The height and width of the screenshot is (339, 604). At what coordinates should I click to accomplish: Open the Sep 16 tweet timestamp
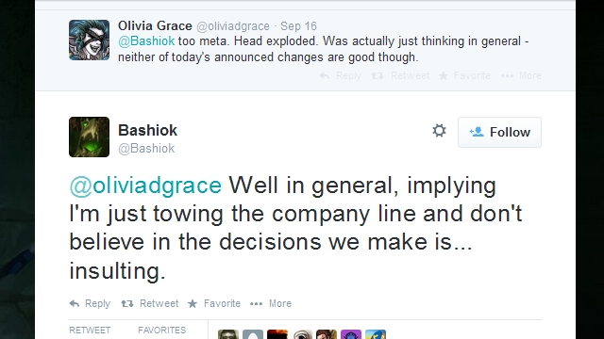click(298, 26)
